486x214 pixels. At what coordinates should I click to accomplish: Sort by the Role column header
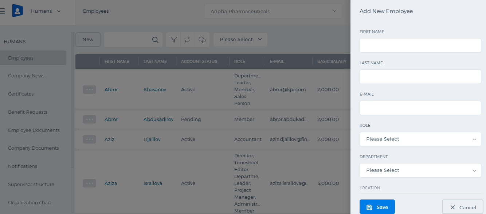tap(239, 61)
